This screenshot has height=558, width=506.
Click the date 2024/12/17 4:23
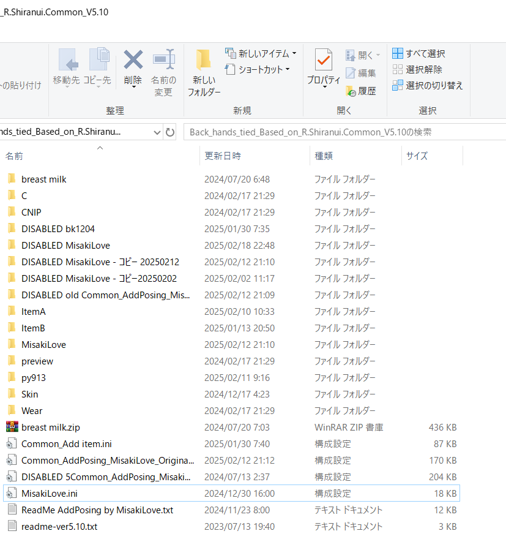point(237,394)
